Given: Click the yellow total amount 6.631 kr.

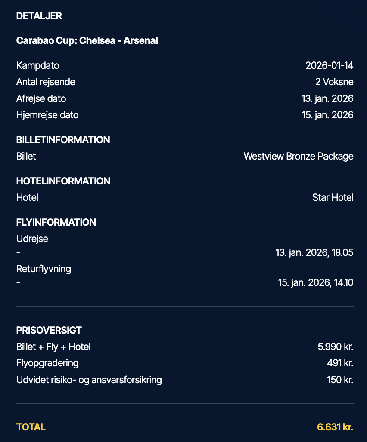Looking at the screenshot, I should pyautogui.click(x=335, y=427).
